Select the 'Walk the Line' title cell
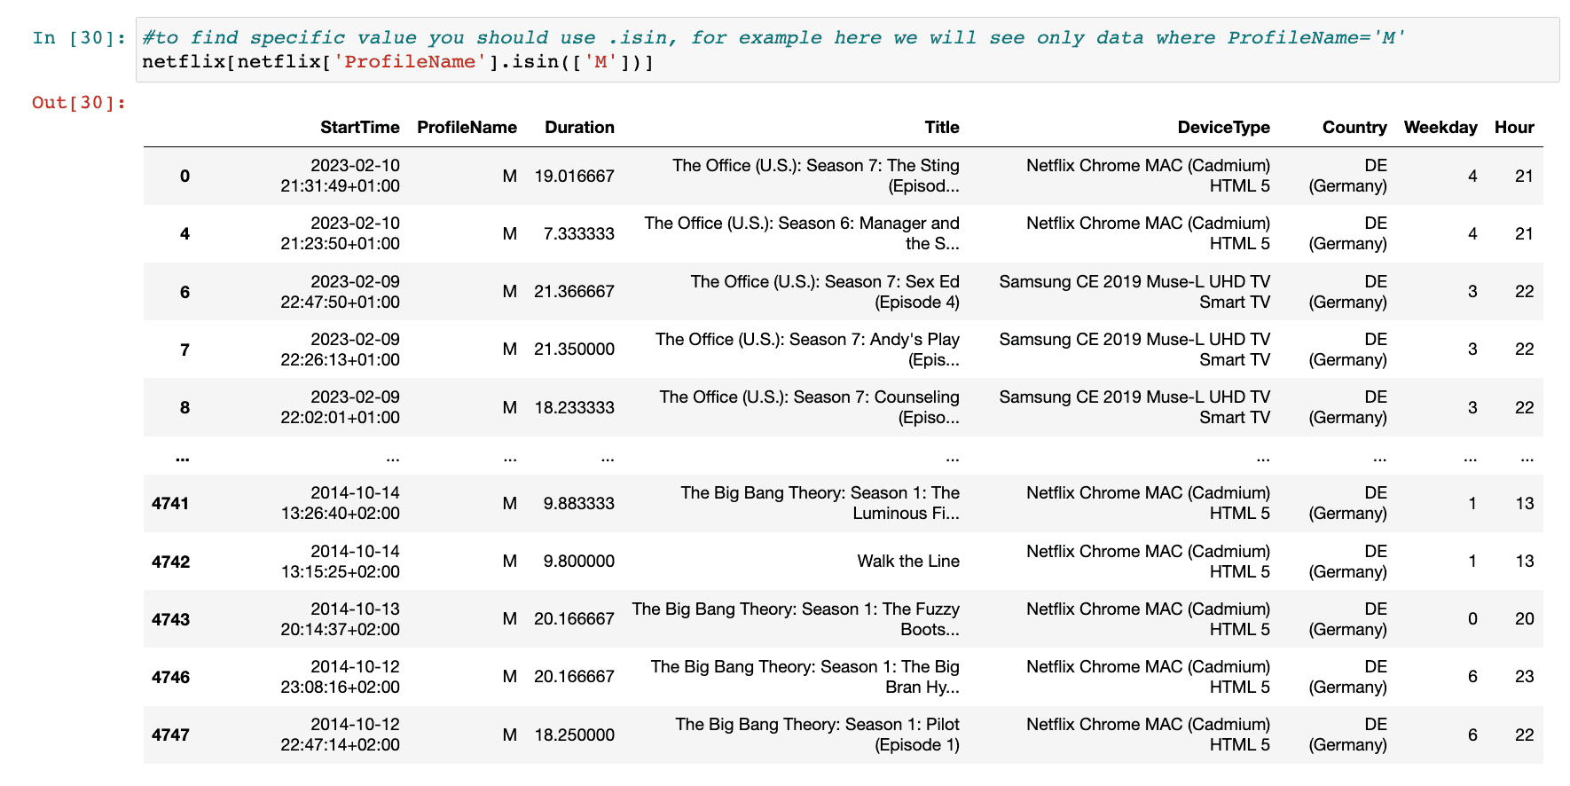 907,561
